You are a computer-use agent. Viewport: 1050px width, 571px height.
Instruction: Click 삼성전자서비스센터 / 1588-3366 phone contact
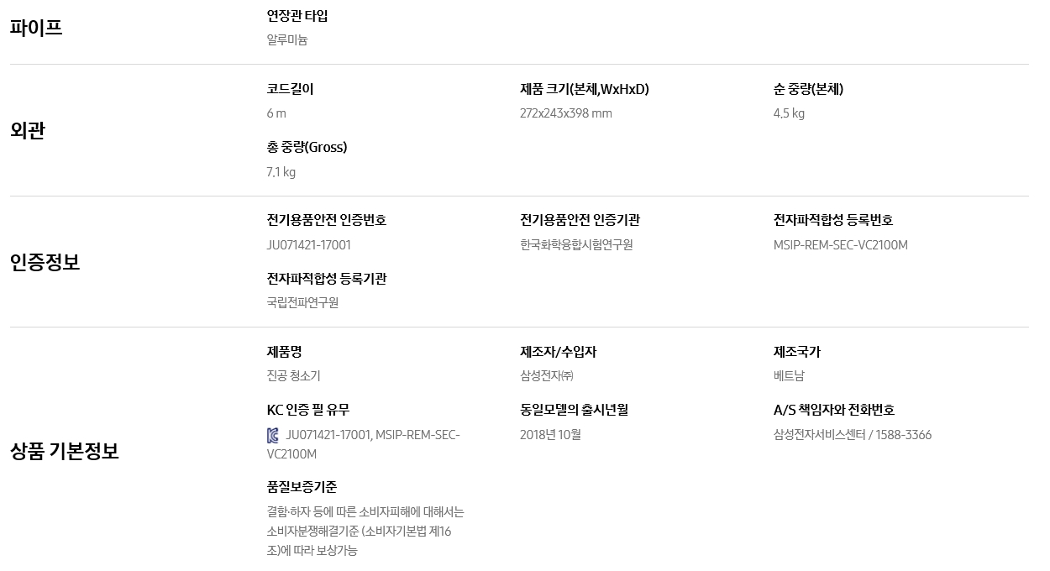click(853, 435)
